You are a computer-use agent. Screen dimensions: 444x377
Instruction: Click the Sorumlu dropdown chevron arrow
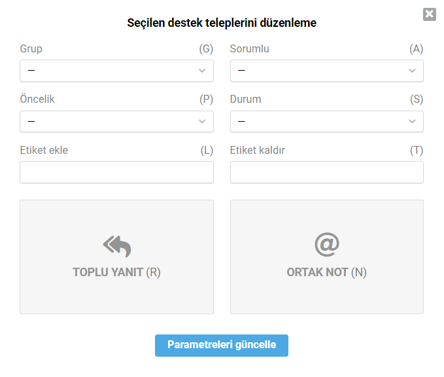pos(412,71)
